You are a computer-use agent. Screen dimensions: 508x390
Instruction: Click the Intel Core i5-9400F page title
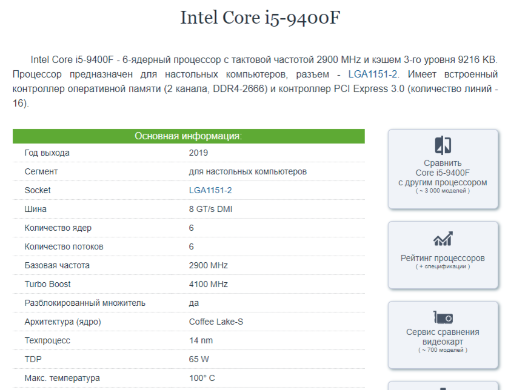260,18
